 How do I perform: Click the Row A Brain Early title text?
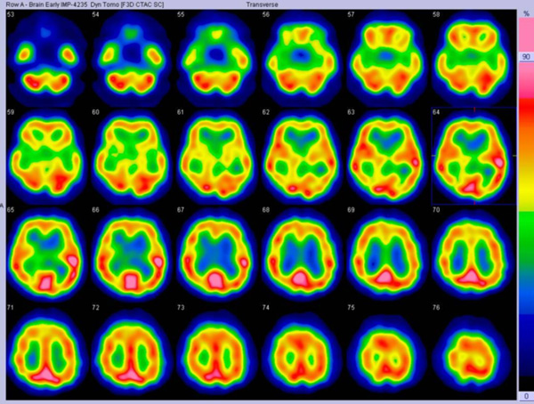coord(44,5)
